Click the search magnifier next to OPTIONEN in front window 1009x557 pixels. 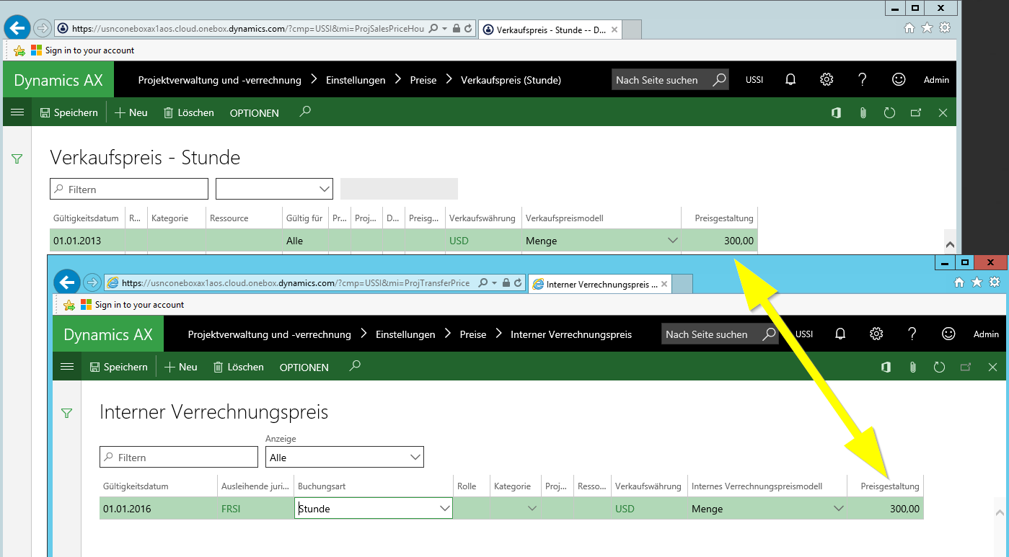click(x=355, y=366)
